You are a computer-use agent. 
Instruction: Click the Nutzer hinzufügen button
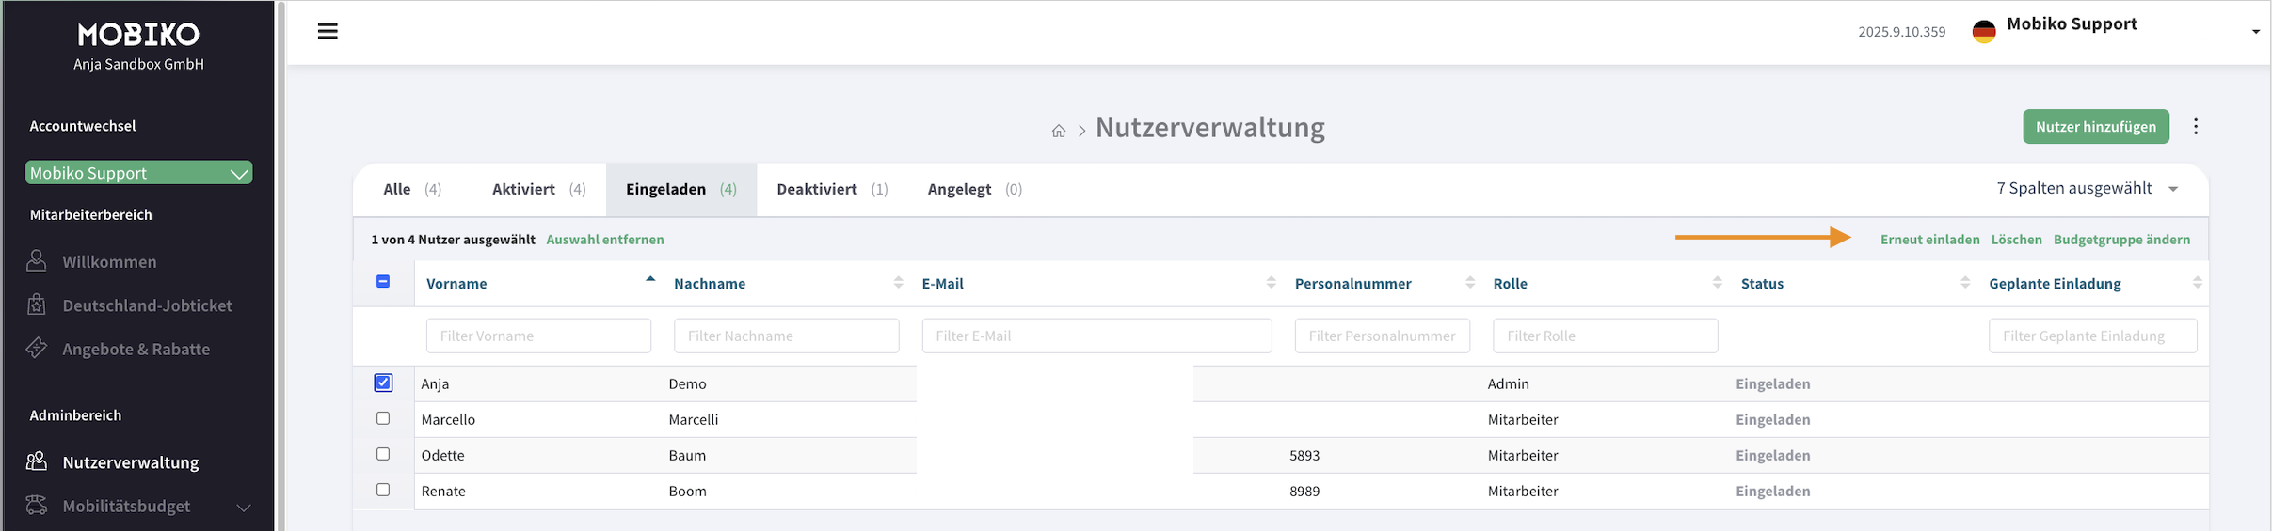tap(2095, 127)
